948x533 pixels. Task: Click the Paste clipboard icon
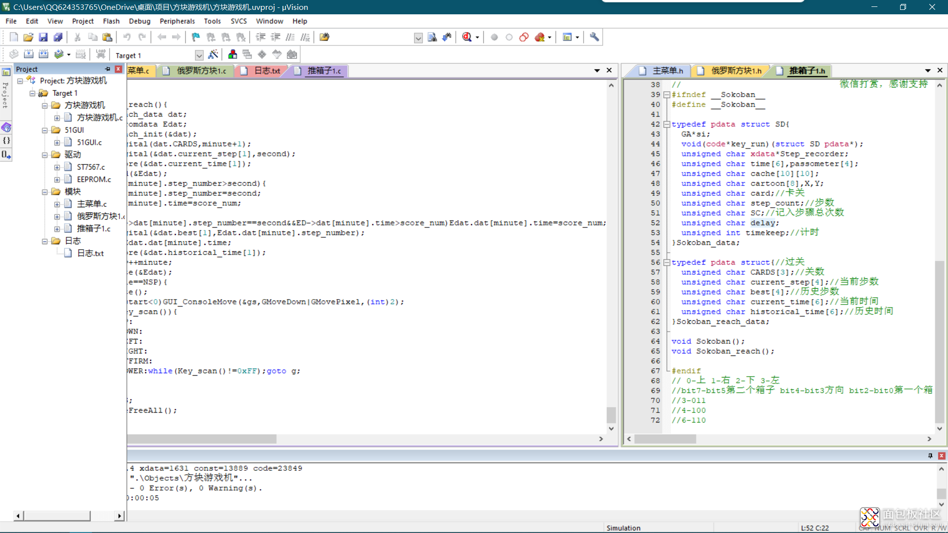(107, 37)
